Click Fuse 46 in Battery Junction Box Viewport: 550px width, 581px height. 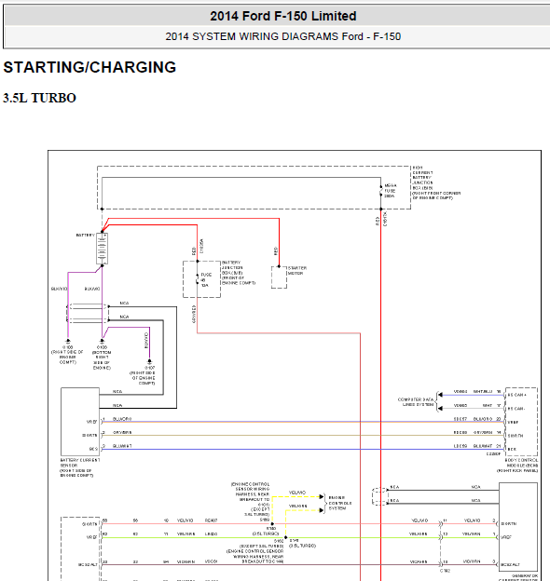(198, 279)
